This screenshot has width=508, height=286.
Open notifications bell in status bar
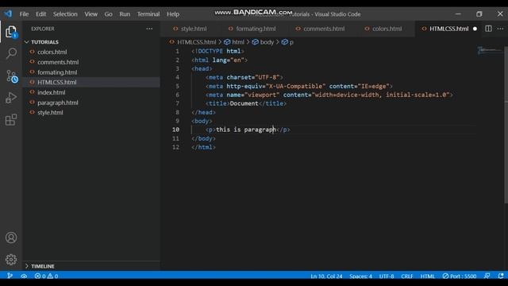[501, 276]
